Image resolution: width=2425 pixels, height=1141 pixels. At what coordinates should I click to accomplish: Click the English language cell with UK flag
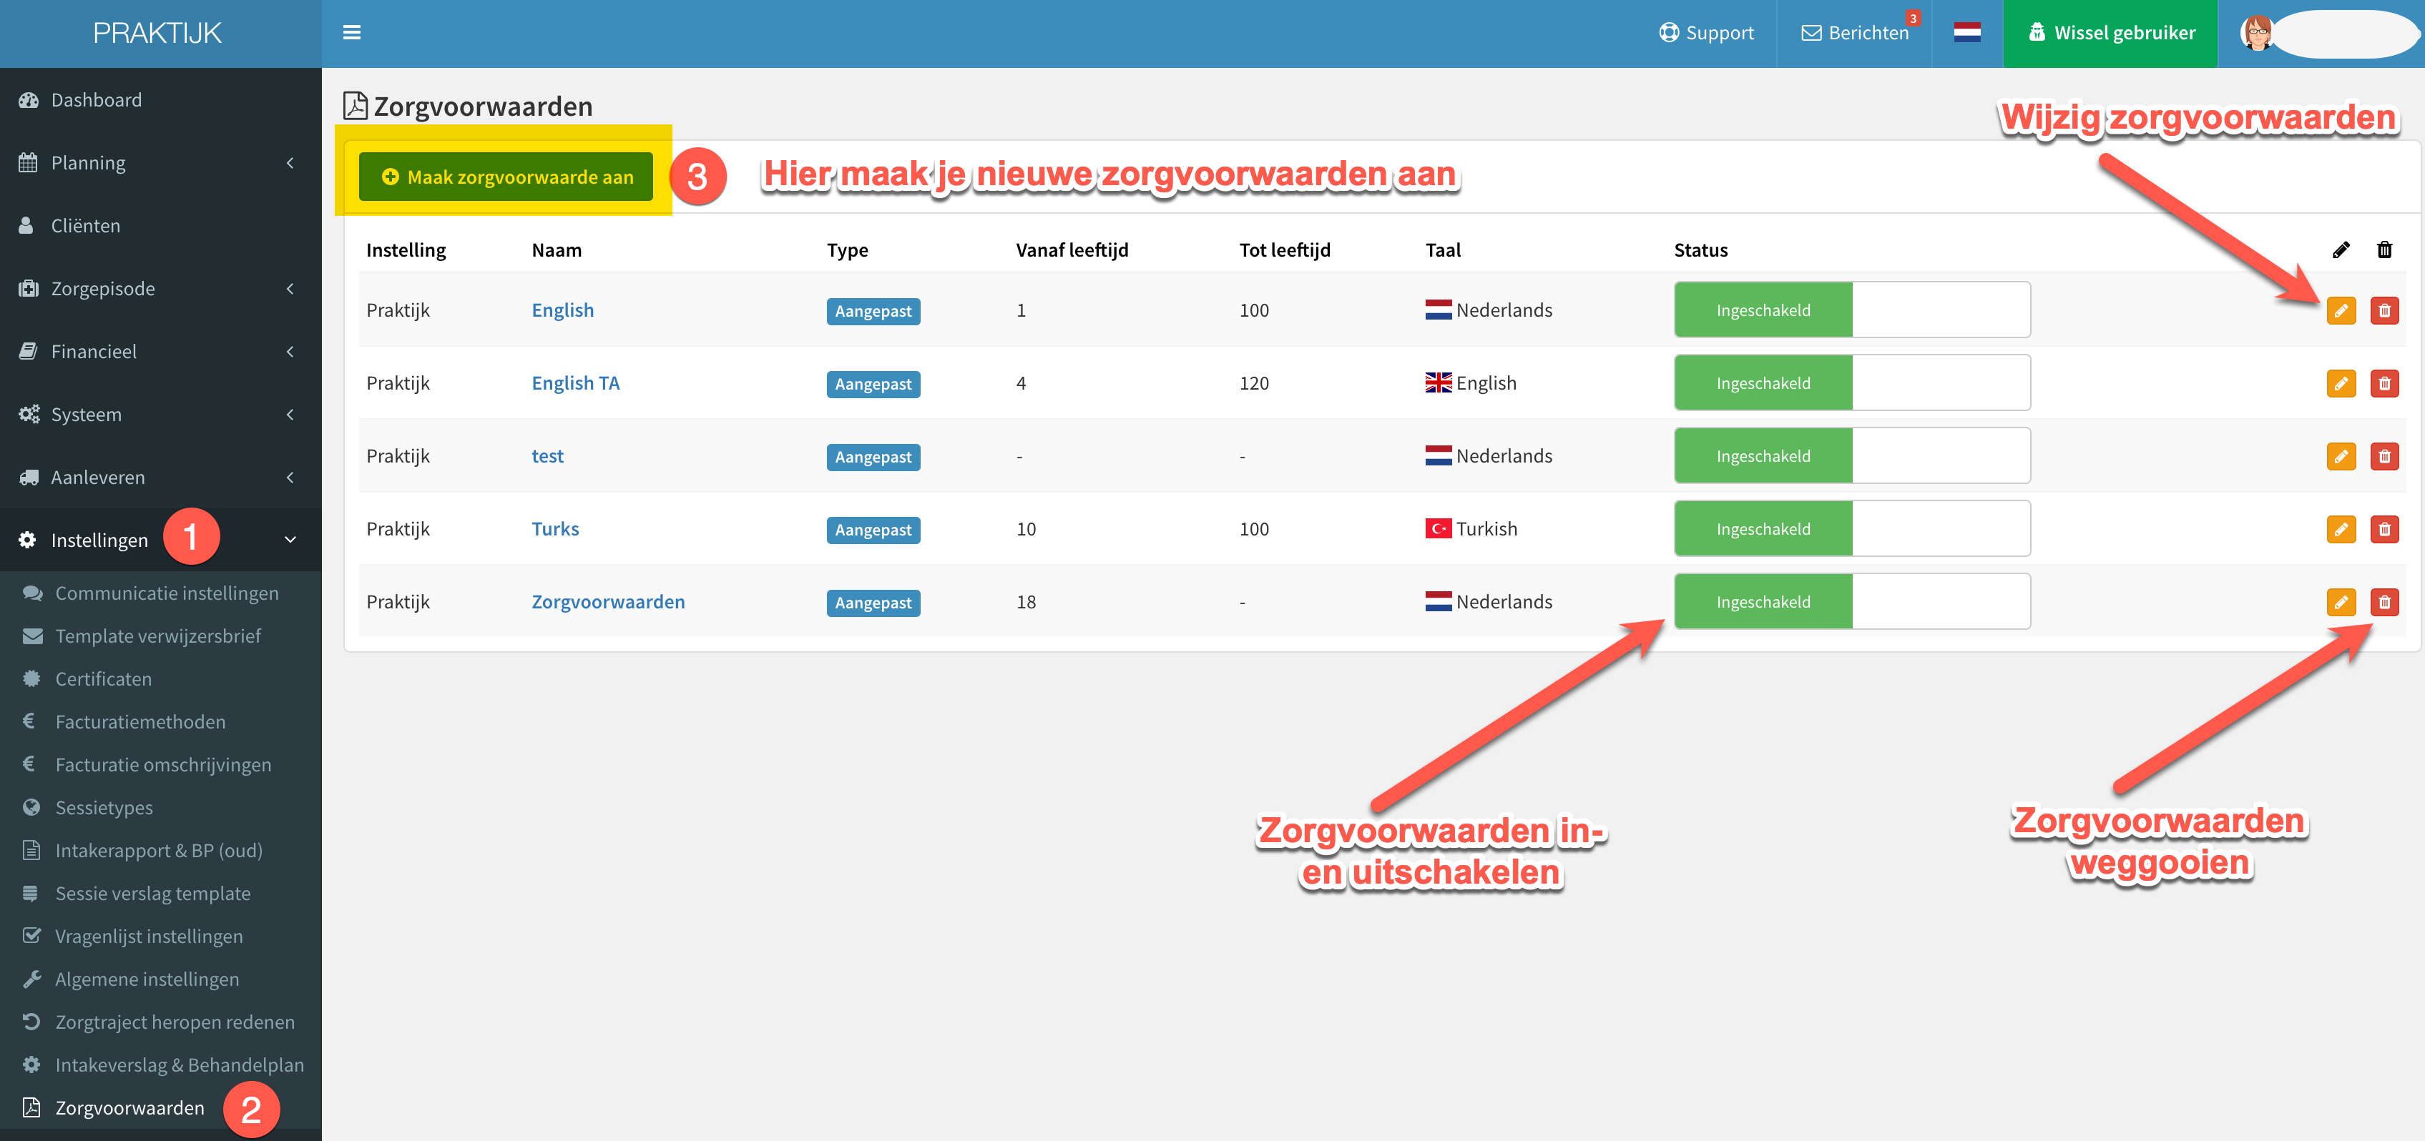[x=1471, y=383]
